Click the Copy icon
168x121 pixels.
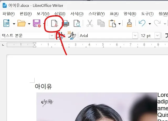[x=101, y=23]
